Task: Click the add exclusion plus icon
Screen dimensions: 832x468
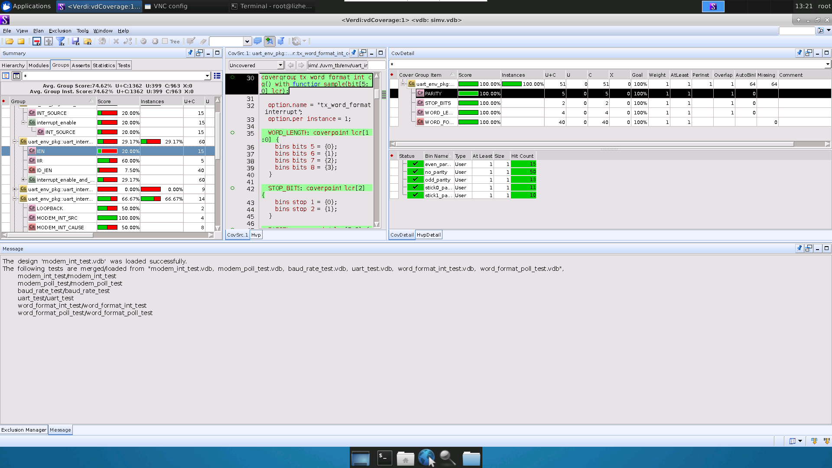Action: click(x=49, y=41)
